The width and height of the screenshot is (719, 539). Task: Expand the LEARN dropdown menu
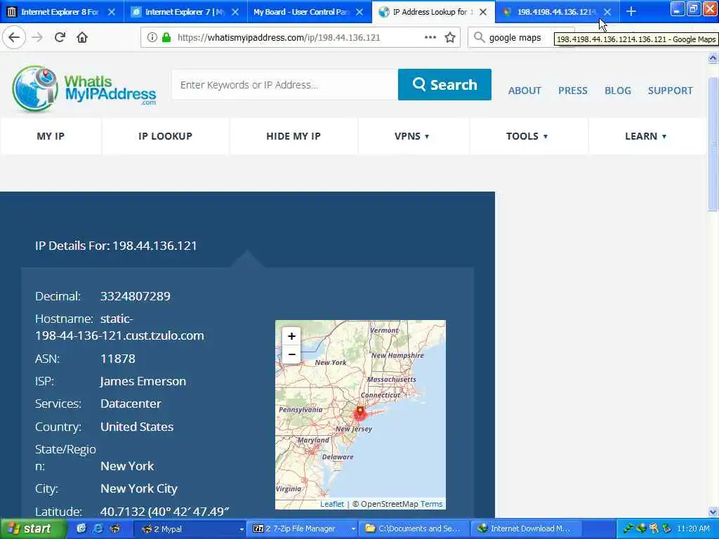pos(646,136)
